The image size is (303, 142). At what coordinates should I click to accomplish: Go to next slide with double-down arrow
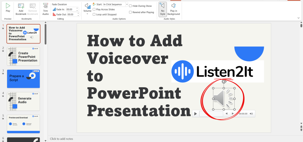coord(301,130)
